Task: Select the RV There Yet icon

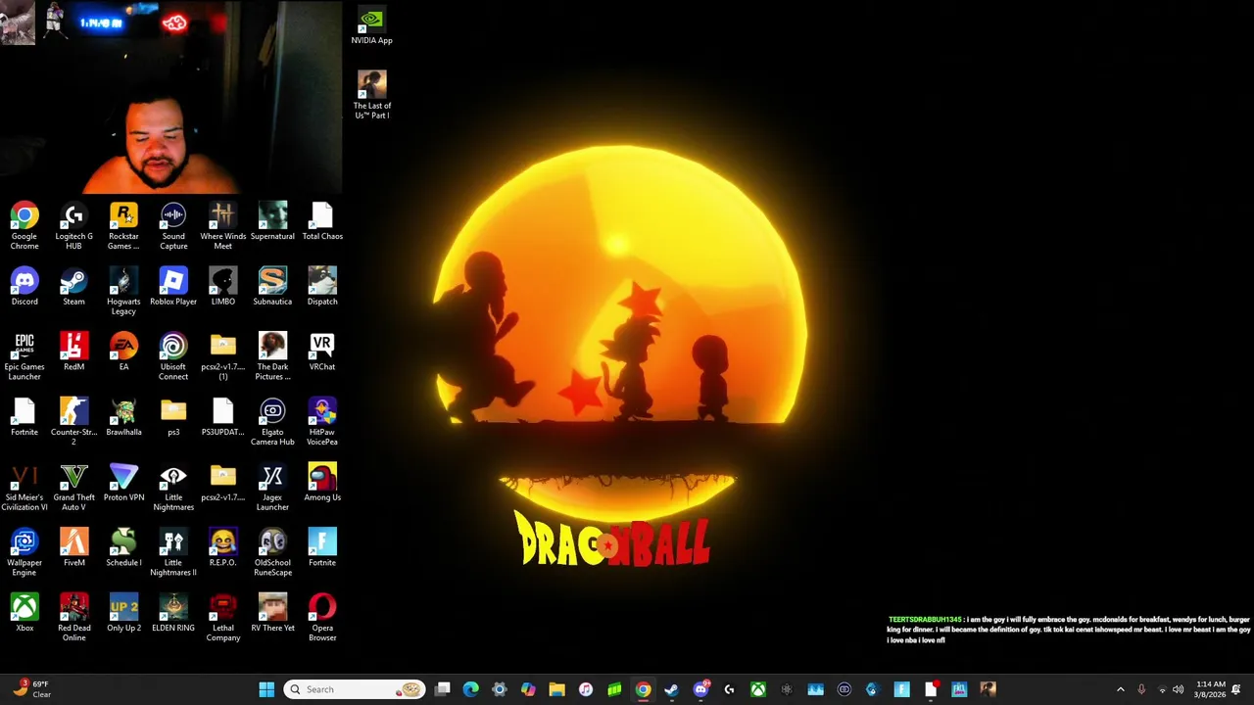Action: point(272,613)
